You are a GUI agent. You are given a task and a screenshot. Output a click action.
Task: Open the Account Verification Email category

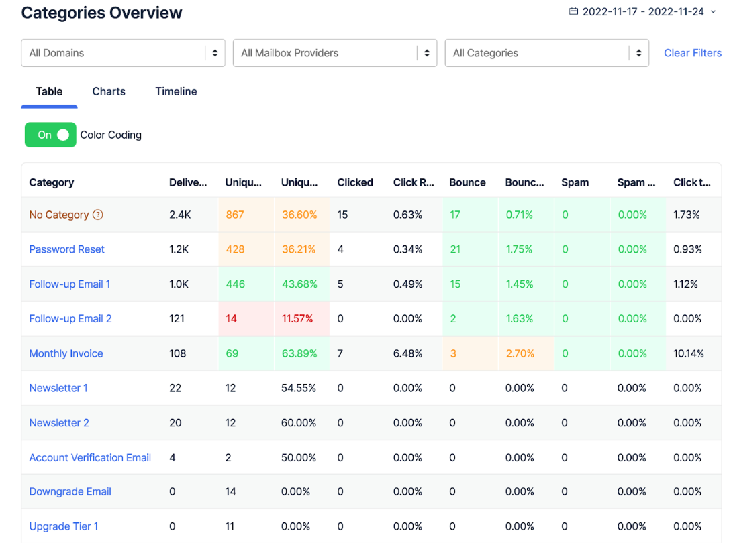click(89, 457)
